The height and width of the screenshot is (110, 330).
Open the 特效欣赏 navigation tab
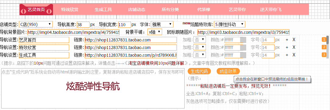(70, 9)
